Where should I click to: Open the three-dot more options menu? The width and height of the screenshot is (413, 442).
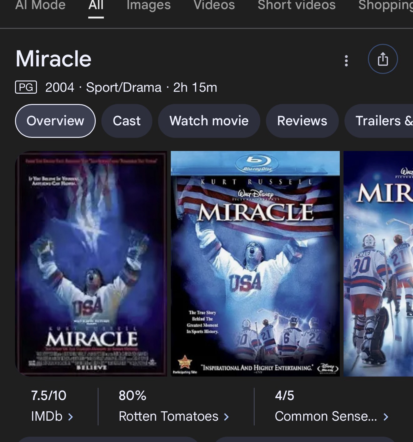(346, 60)
